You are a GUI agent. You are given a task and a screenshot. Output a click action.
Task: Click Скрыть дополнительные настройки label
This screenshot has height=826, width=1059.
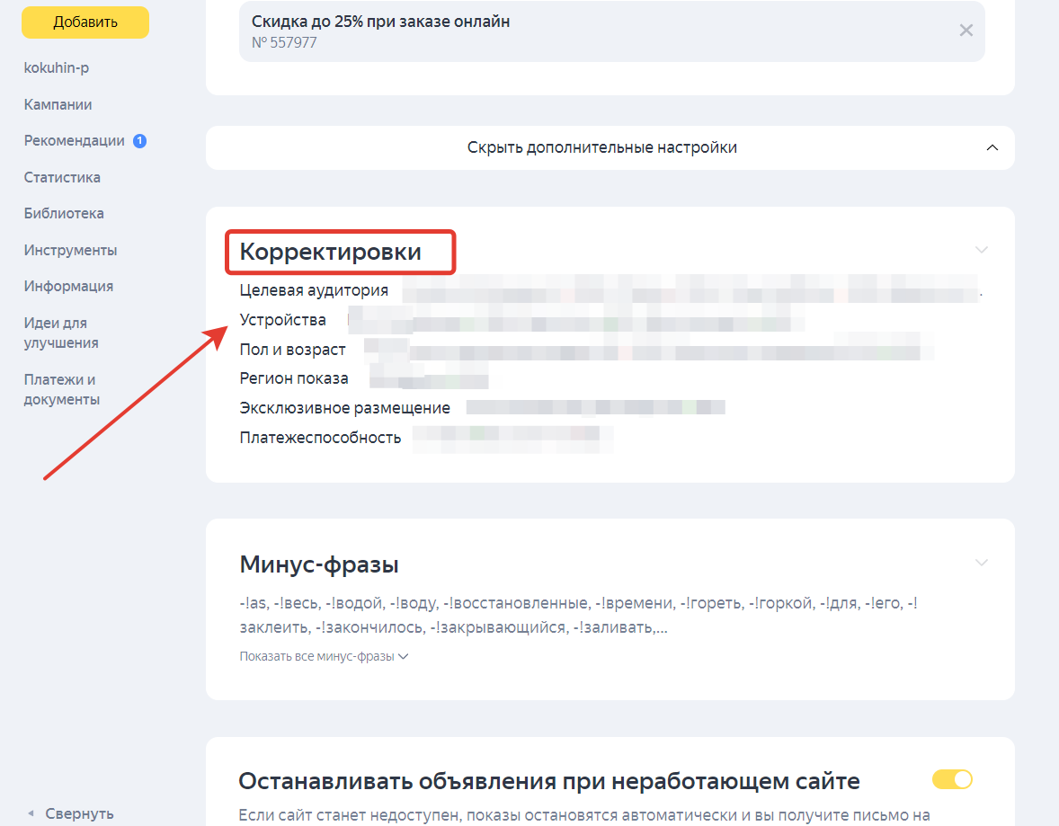601,147
